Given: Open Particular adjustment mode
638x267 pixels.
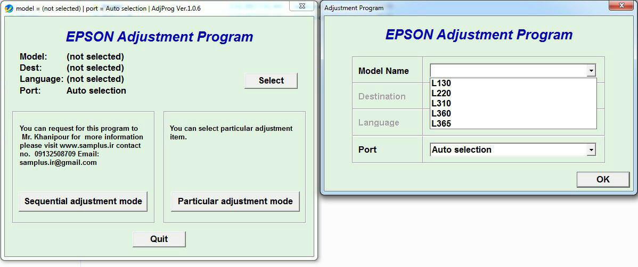Looking at the screenshot, I should tap(235, 201).
